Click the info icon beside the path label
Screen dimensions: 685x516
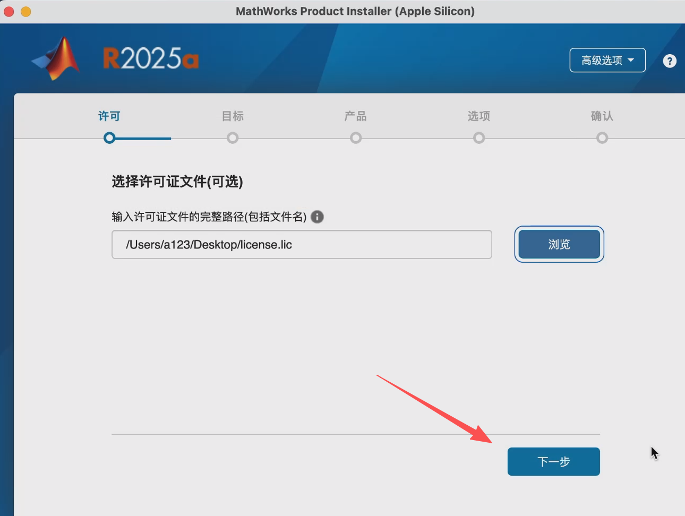(x=317, y=217)
